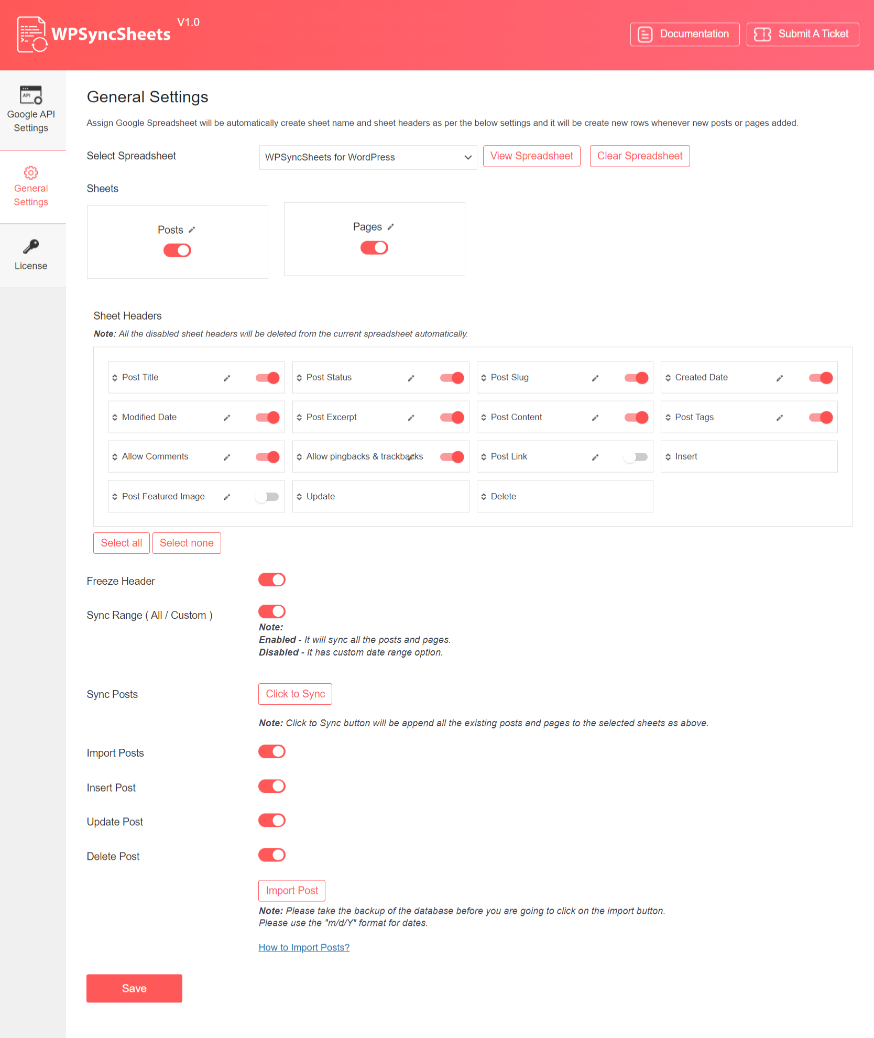Edit the Post Link header name
Screen dimensions: 874x1038
coord(595,457)
